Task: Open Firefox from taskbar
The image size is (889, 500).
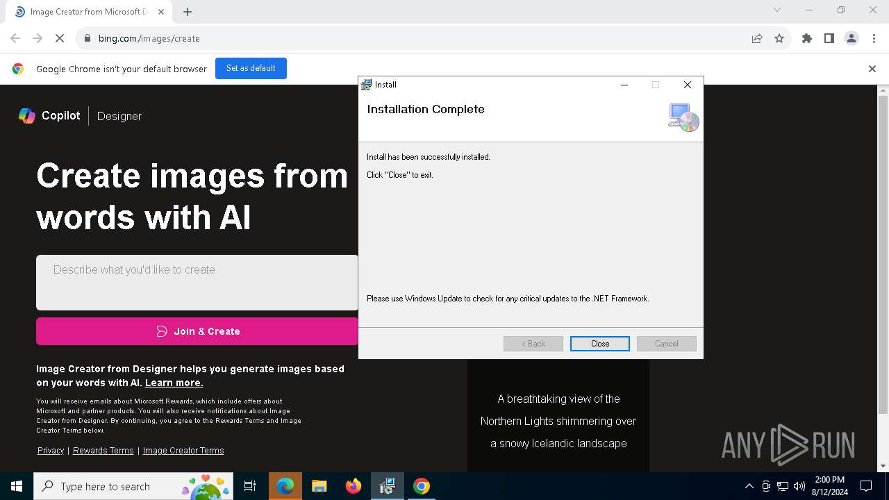Action: pyautogui.click(x=353, y=486)
